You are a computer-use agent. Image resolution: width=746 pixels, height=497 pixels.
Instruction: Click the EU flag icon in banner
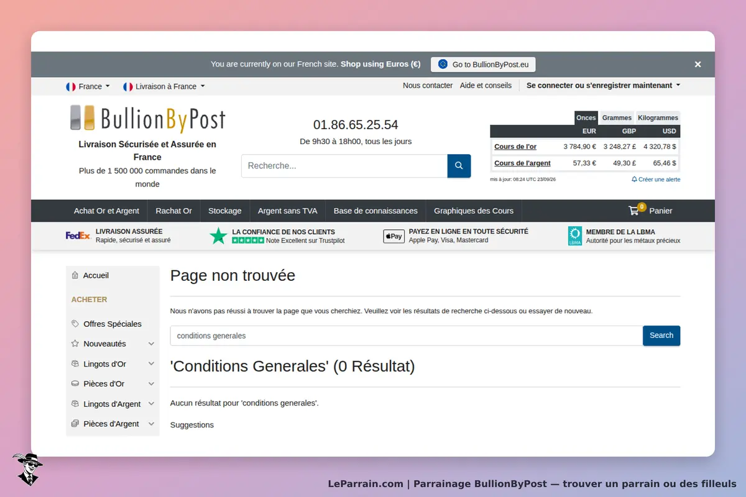tap(443, 64)
